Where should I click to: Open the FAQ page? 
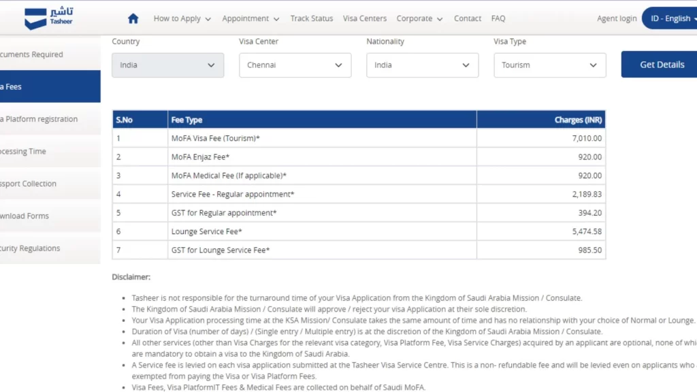[498, 18]
